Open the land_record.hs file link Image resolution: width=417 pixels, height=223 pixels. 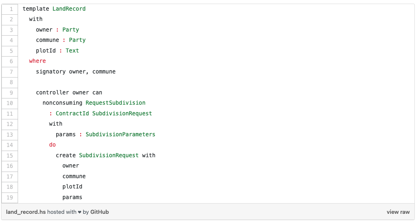(26, 212)
